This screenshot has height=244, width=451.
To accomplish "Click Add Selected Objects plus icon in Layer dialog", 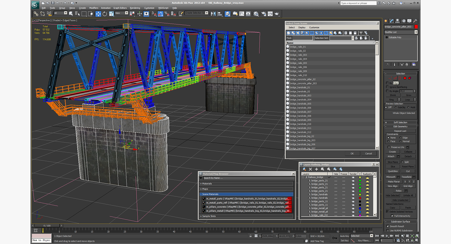I will point(317,169).
